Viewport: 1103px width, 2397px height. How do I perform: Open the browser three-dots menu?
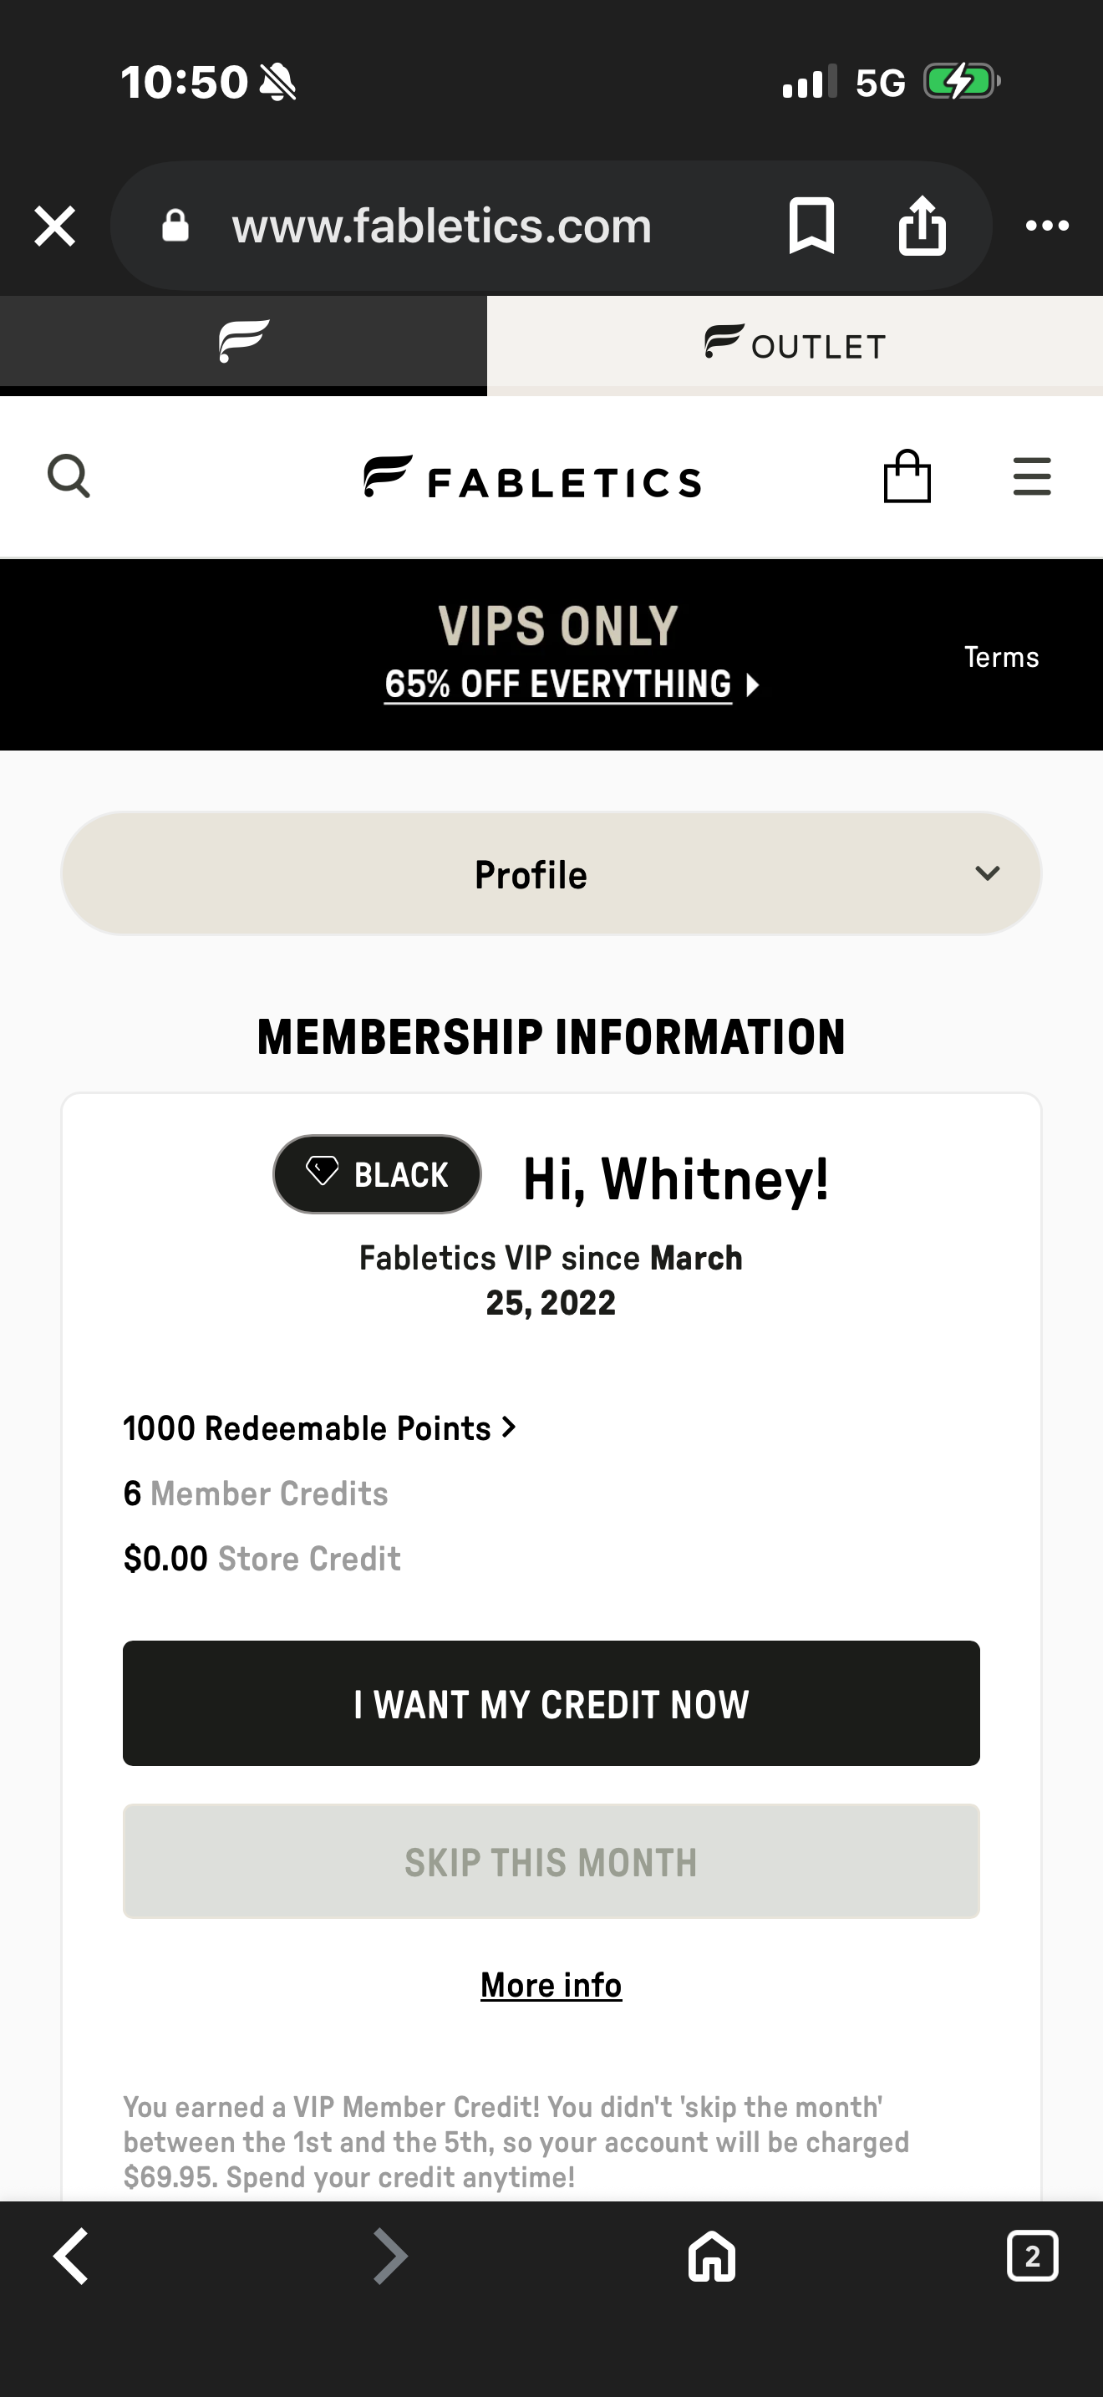click(x=1046, y=225)
